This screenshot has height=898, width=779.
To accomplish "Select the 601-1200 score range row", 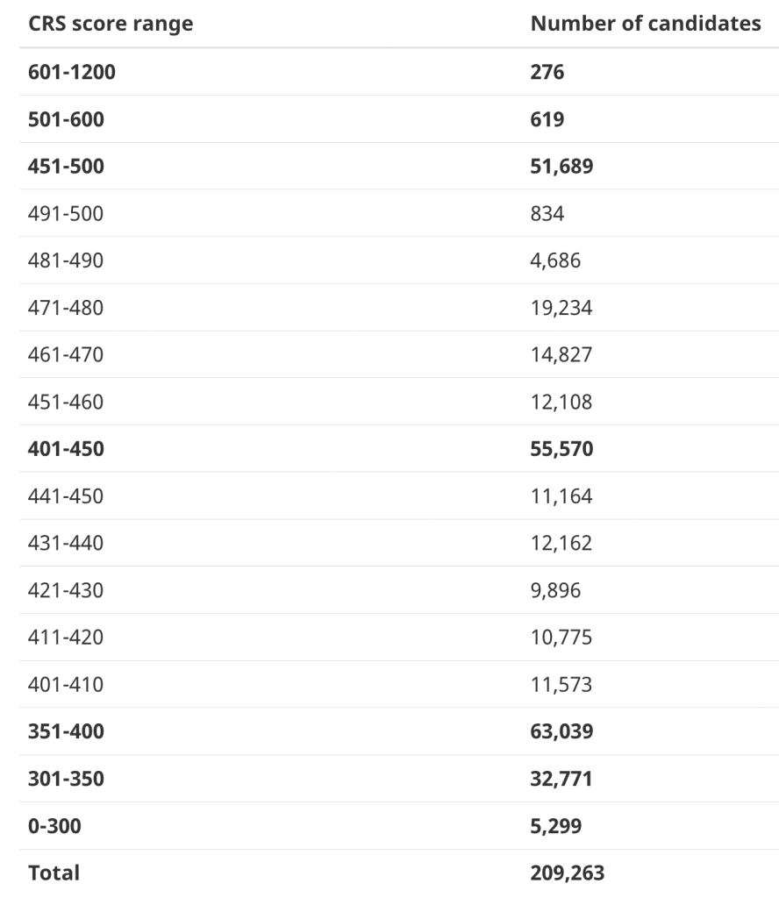I will point(399,72).
